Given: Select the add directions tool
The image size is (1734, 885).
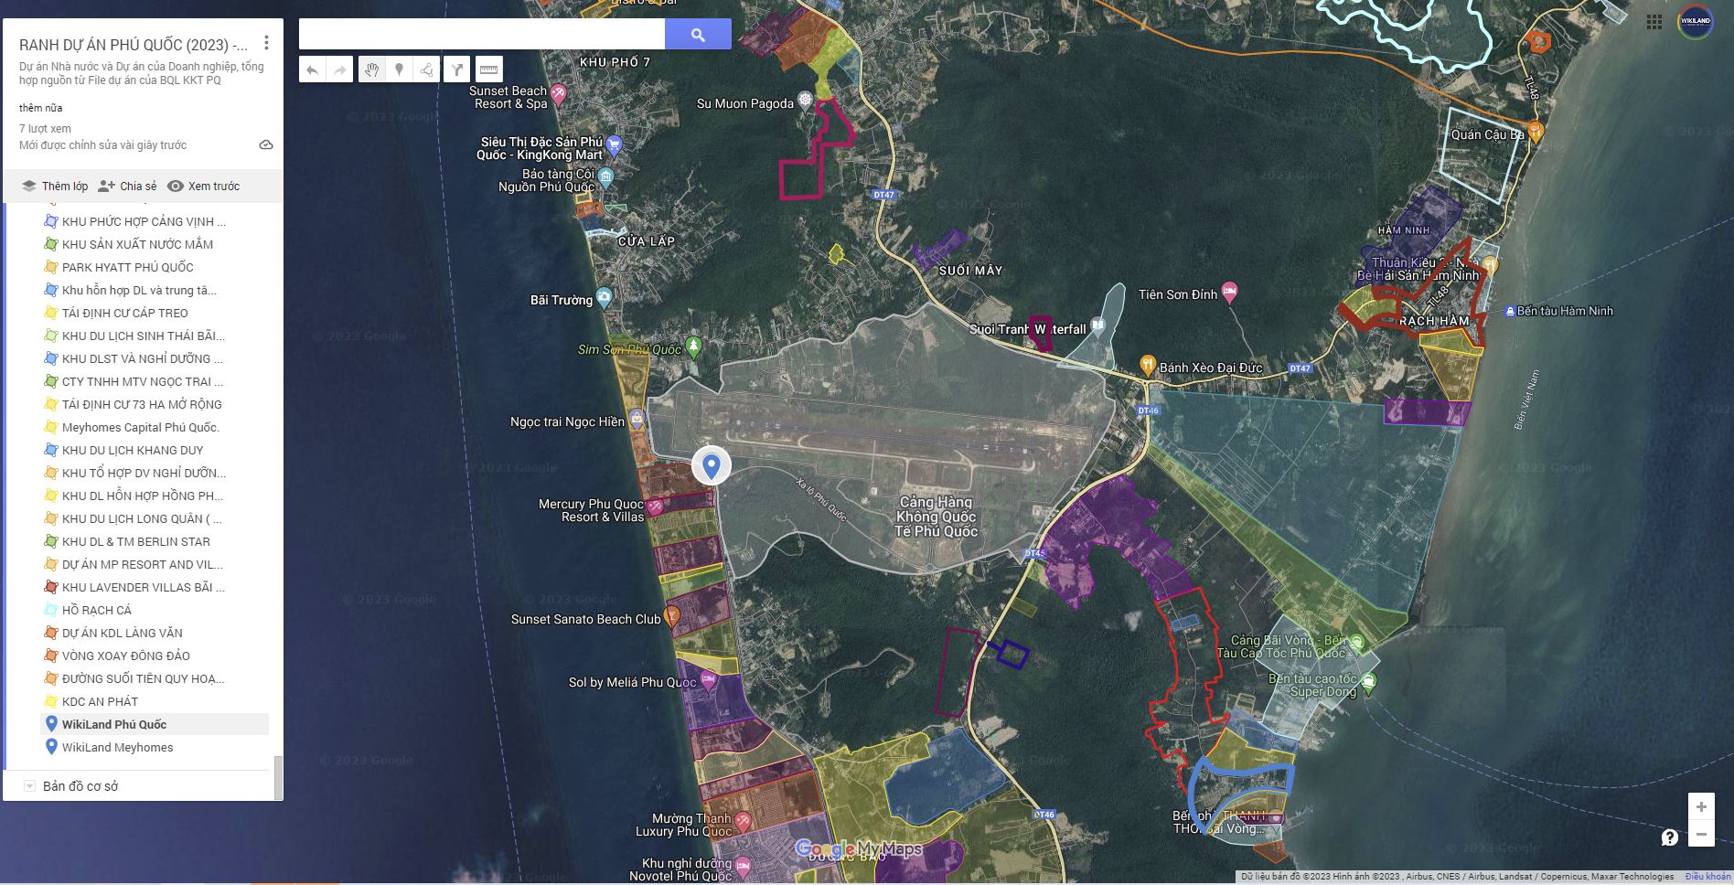Looking at the screenshot, I should tap(457, 69).
